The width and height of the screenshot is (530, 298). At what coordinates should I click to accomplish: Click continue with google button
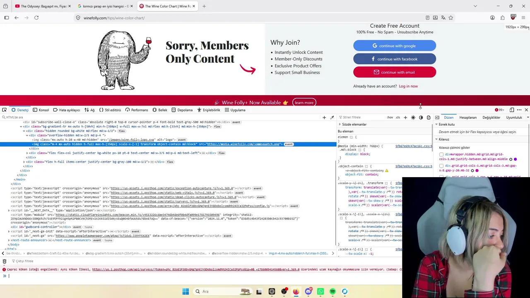[395, 46]
